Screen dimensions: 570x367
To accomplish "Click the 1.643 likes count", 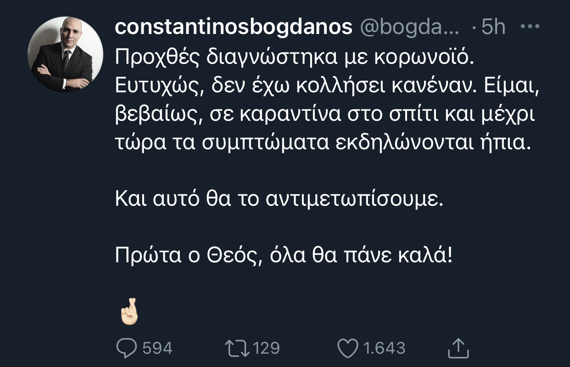I will (385, 348).
